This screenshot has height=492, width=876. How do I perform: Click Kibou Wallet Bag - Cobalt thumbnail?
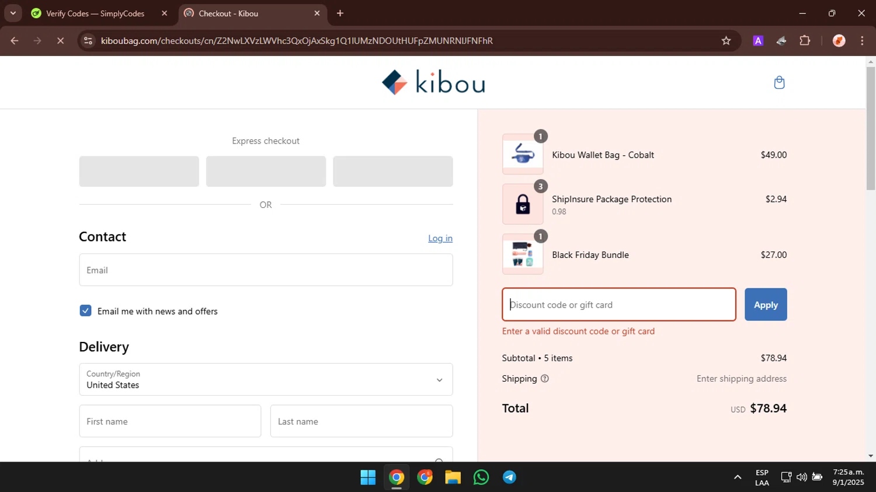click(x=523, y=154)
